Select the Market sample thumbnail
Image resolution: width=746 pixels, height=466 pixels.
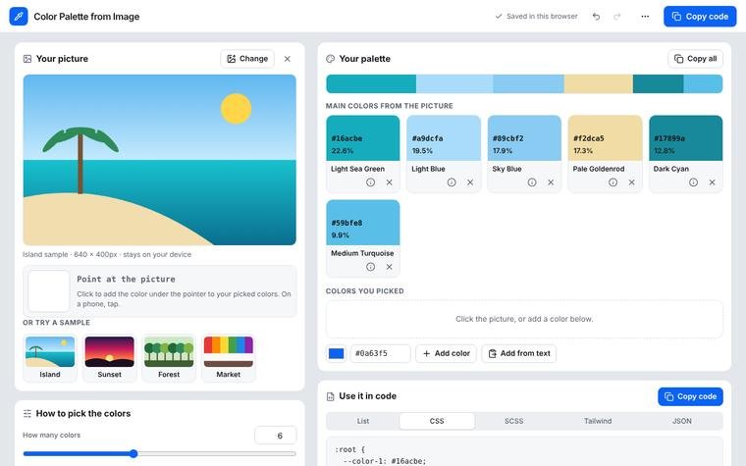coord(229,357)
